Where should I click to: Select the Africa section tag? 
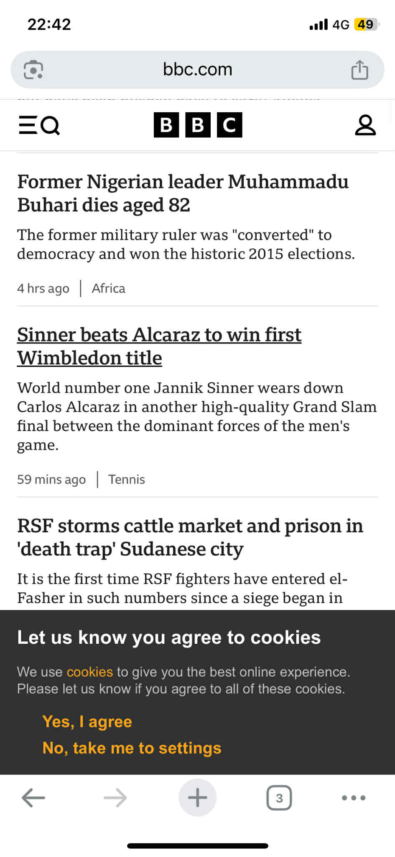108,289
